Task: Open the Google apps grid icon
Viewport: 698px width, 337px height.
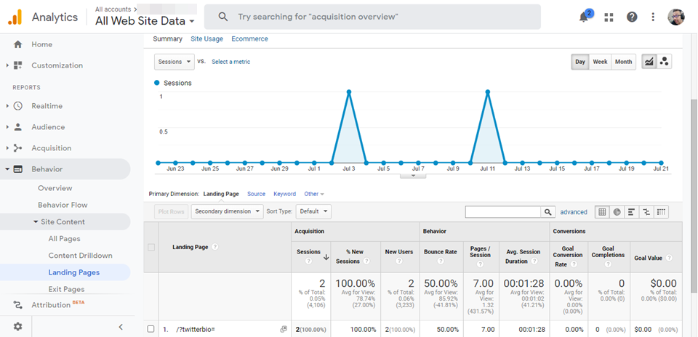Action: 609,17
